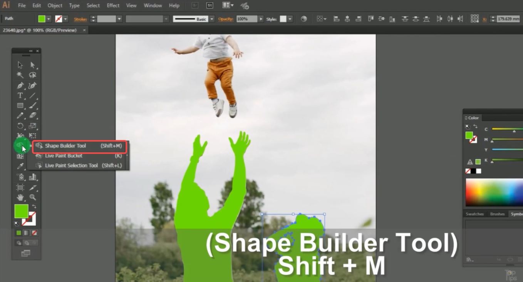Apply None to the fill color
Viewport: 523px width, 282px height.
coord(34,233)
